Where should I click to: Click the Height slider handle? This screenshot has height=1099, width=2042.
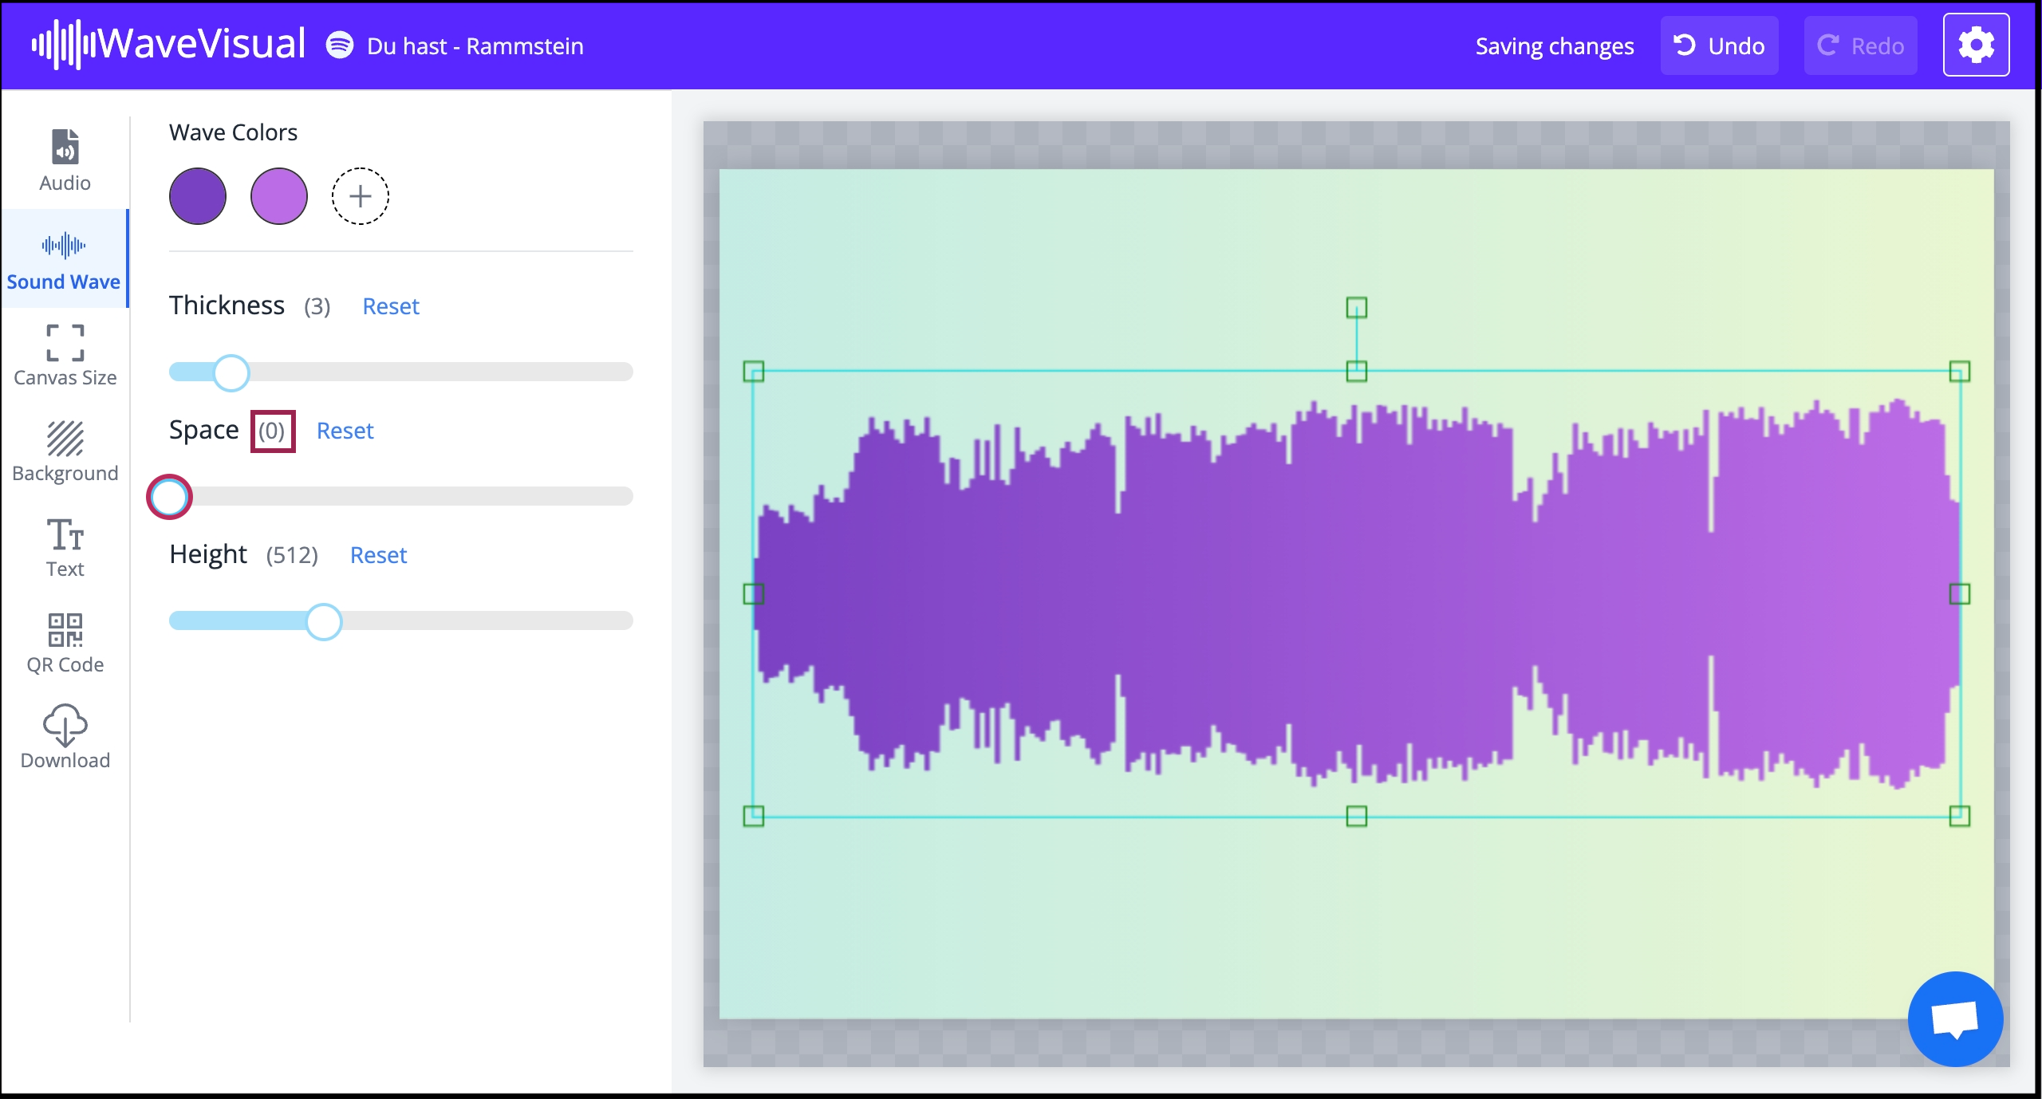tap(323, 621)
